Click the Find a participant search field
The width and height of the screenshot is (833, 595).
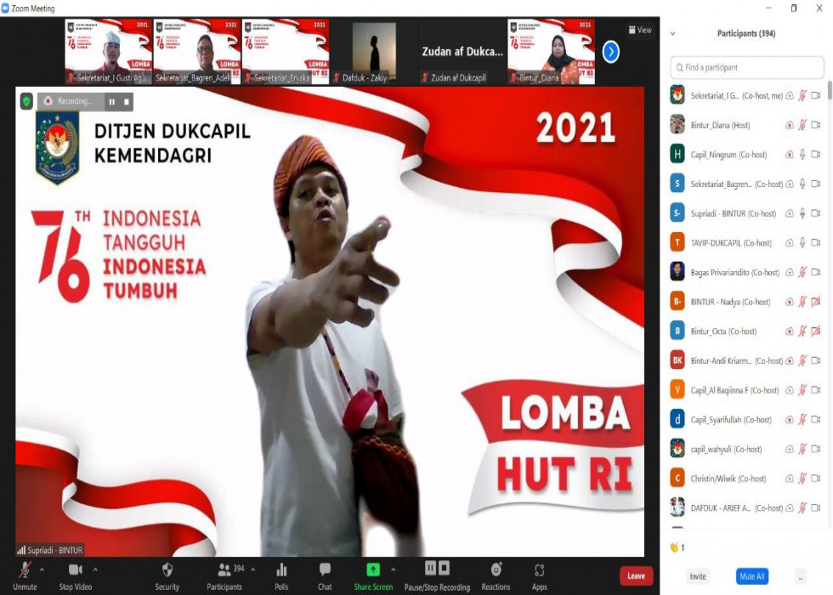coord(748,67)
